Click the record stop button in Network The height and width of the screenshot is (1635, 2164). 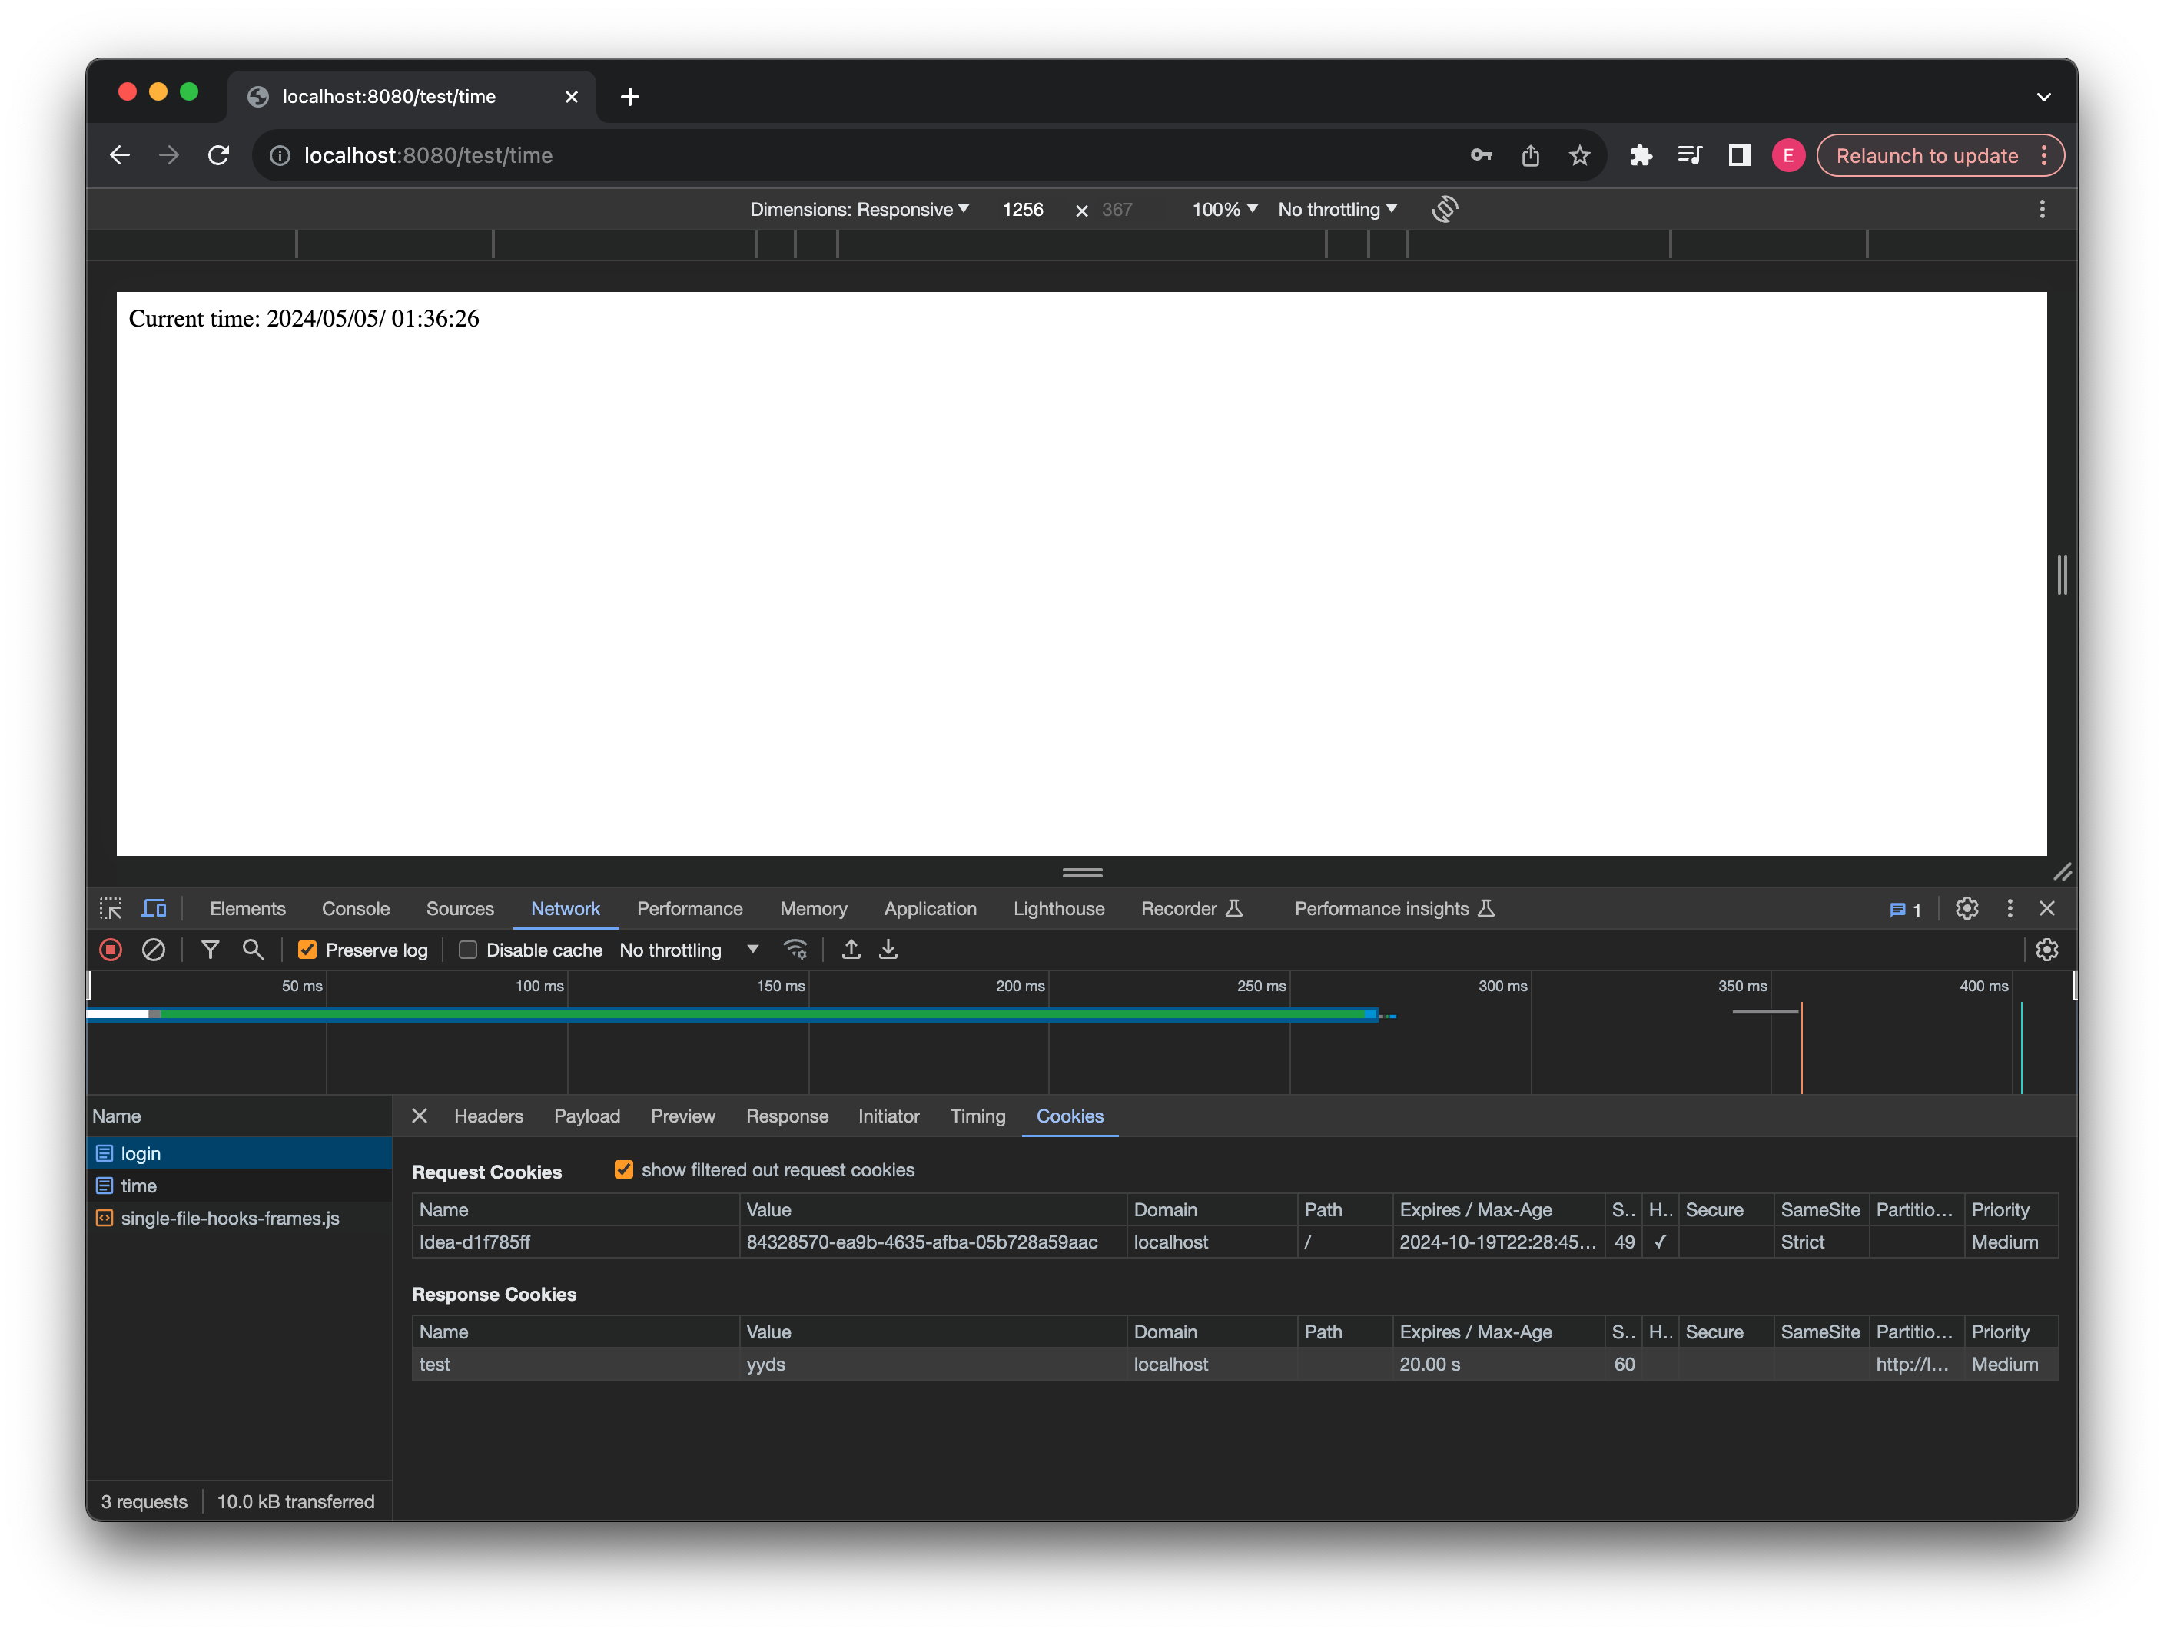[x=110, y=950]
